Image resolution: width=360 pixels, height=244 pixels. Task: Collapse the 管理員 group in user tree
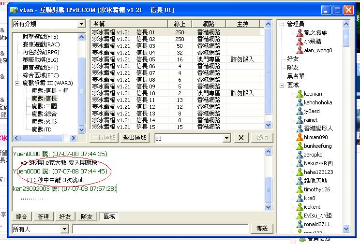pyautogui.click(x=282, y=24)
